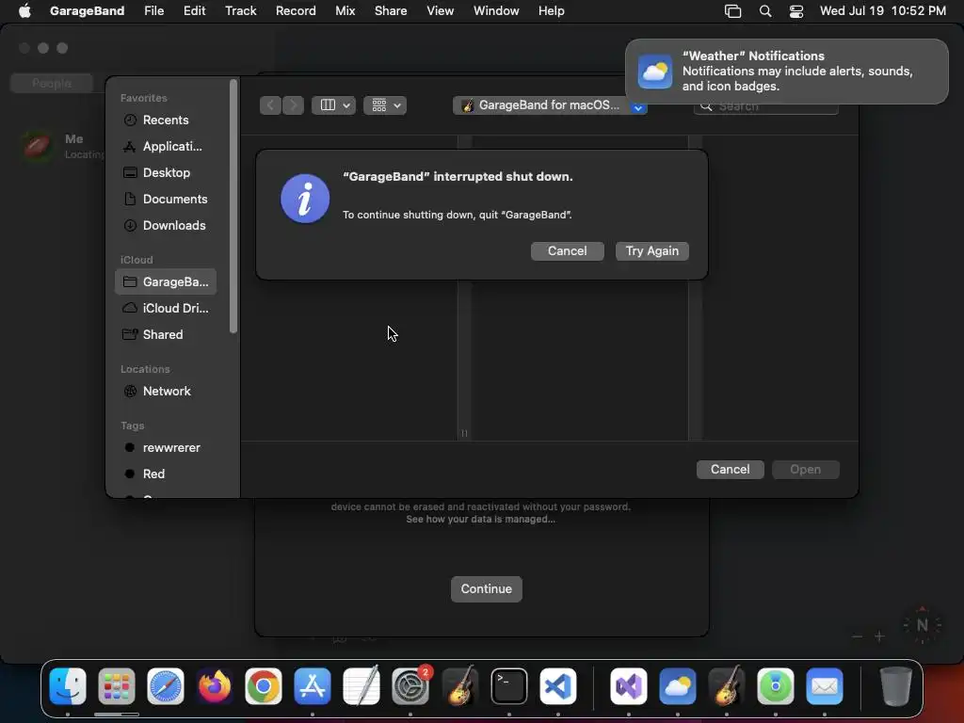Viewport: 964px width, 723px height.
Task: Open the Record menu
Action: click(296, 11)
